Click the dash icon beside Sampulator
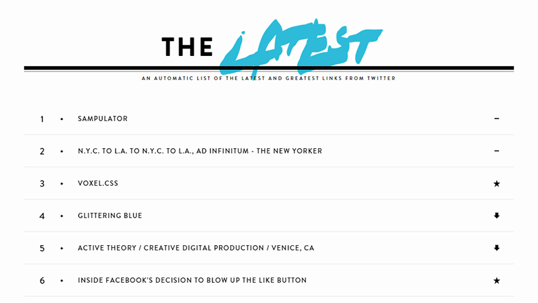Screen dimensions: 538x303 click(496, 119)
